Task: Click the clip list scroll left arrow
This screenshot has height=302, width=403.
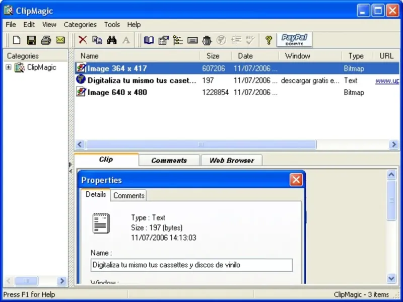Action: 80,144
